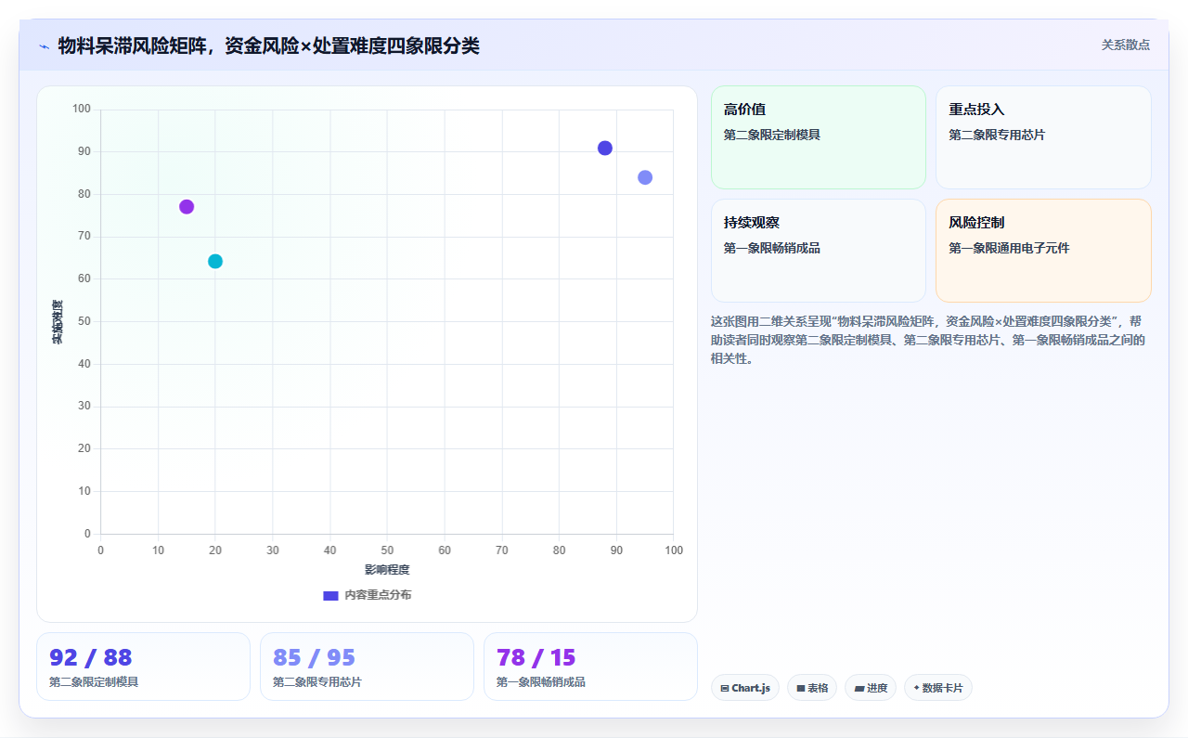
Task: Click 第二象限定制模具 label under 92 / 88
Action: coord(94,681)
